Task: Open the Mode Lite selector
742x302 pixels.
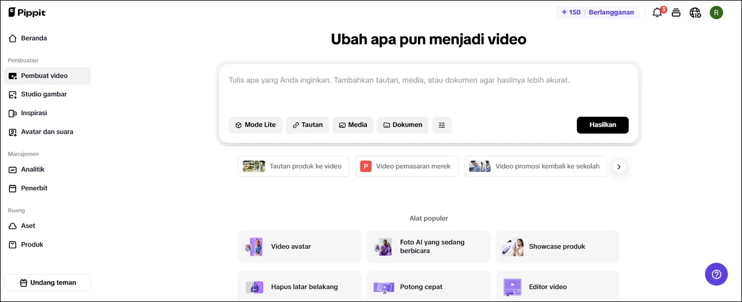Action: (255, 125)
